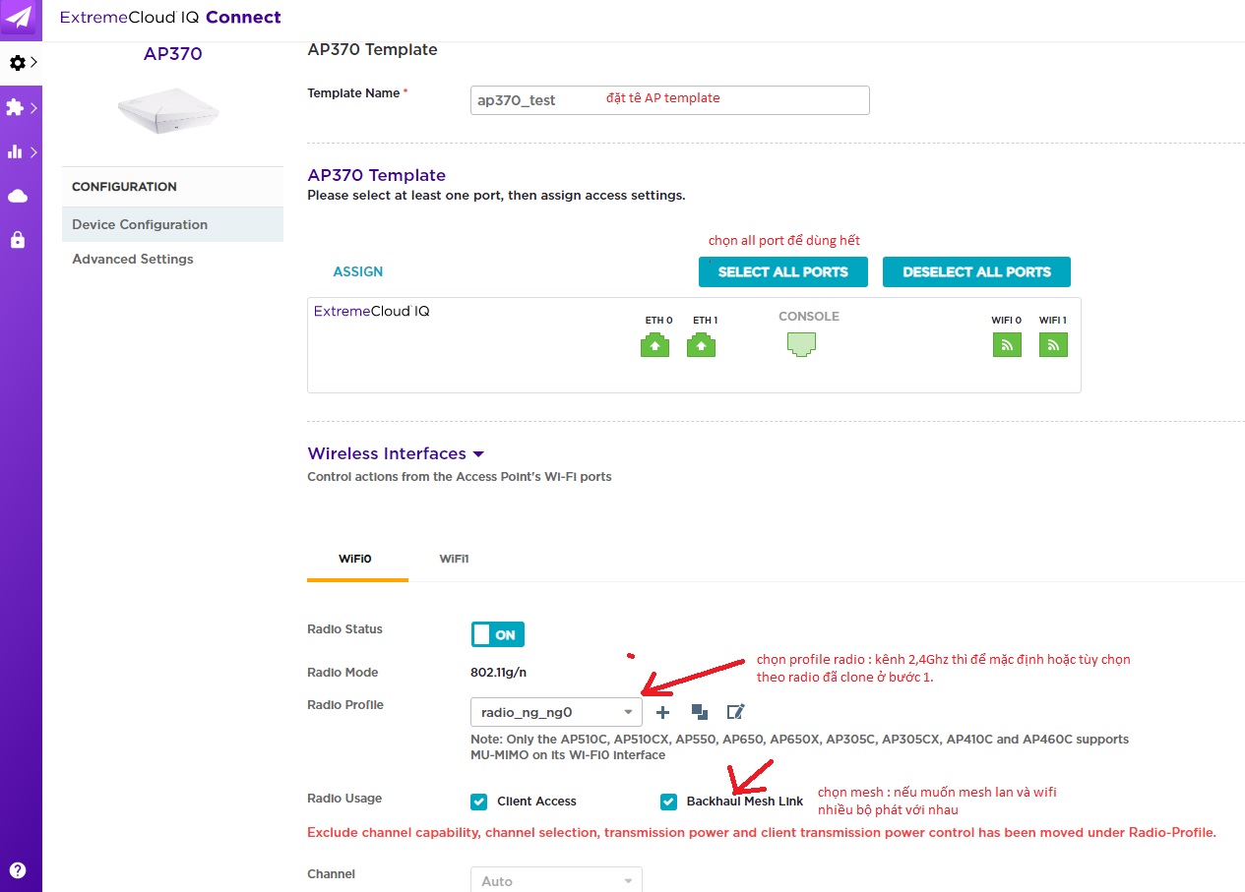Select the ETH 0 port icon
Viewport: 1245px width, 892px height.
(x=654, y=345)
